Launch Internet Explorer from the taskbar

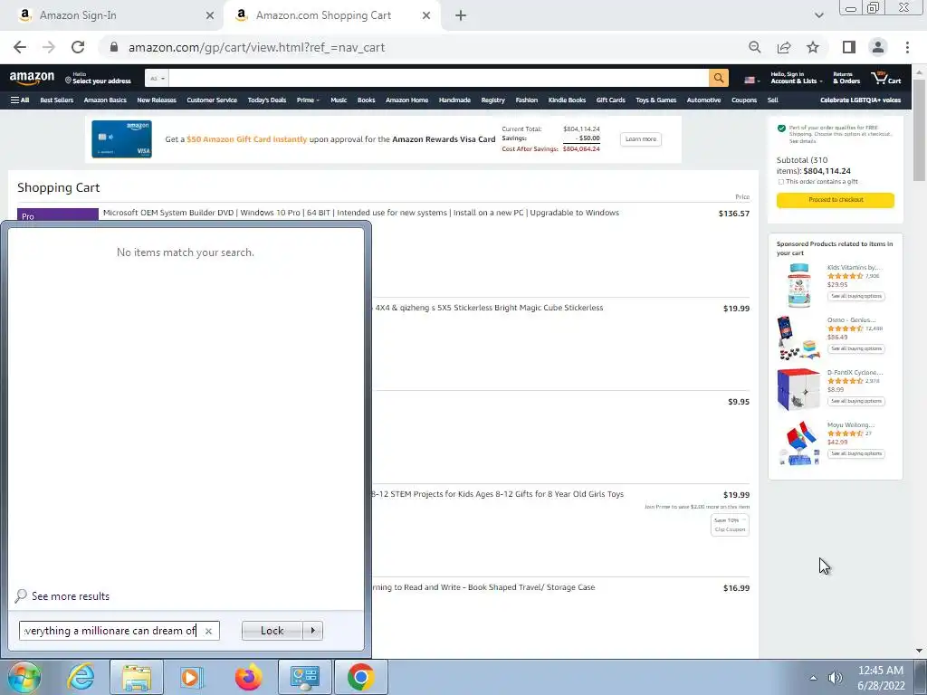(x=81, y=677)
